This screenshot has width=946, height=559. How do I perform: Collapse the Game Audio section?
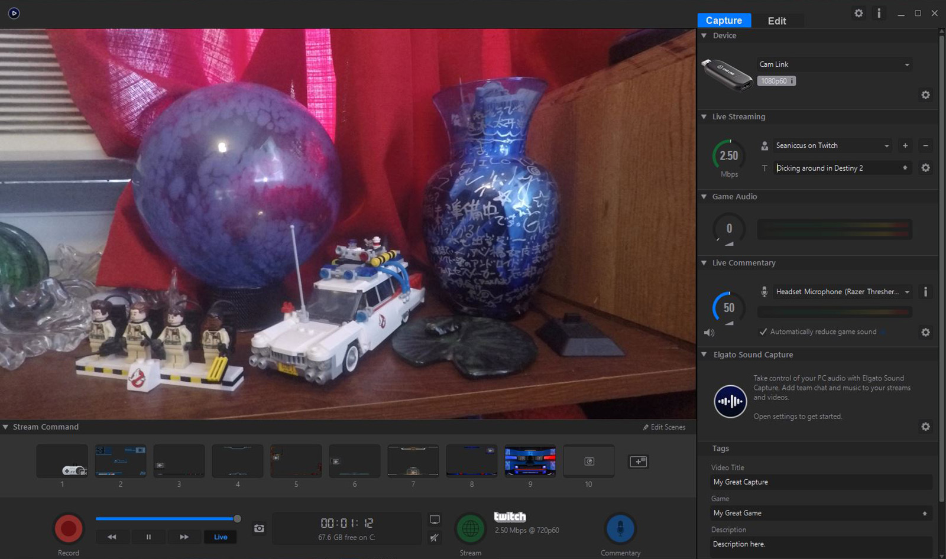[704, 197]
